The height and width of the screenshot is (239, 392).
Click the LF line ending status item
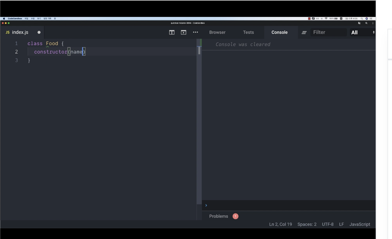(342, 225)
